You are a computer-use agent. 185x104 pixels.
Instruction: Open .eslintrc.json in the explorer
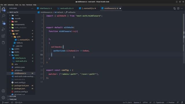(19, 67)
